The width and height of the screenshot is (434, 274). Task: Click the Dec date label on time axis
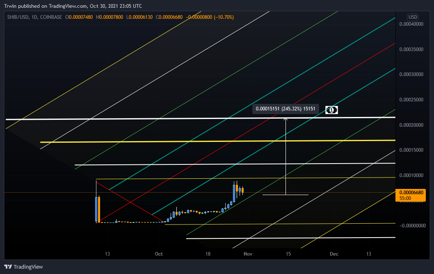pos(334,254)
